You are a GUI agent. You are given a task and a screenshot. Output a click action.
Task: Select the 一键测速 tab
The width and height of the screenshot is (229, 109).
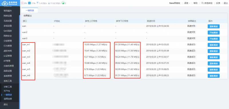point(30,11)
